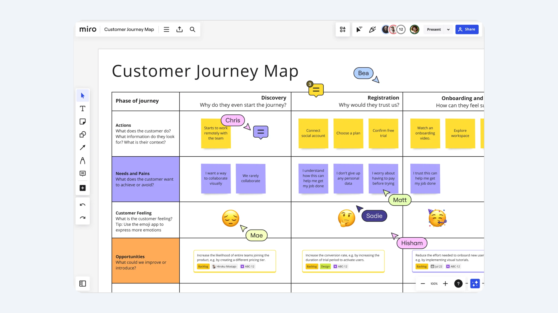Open the 12 more collaborators badge

pos(401,29)
